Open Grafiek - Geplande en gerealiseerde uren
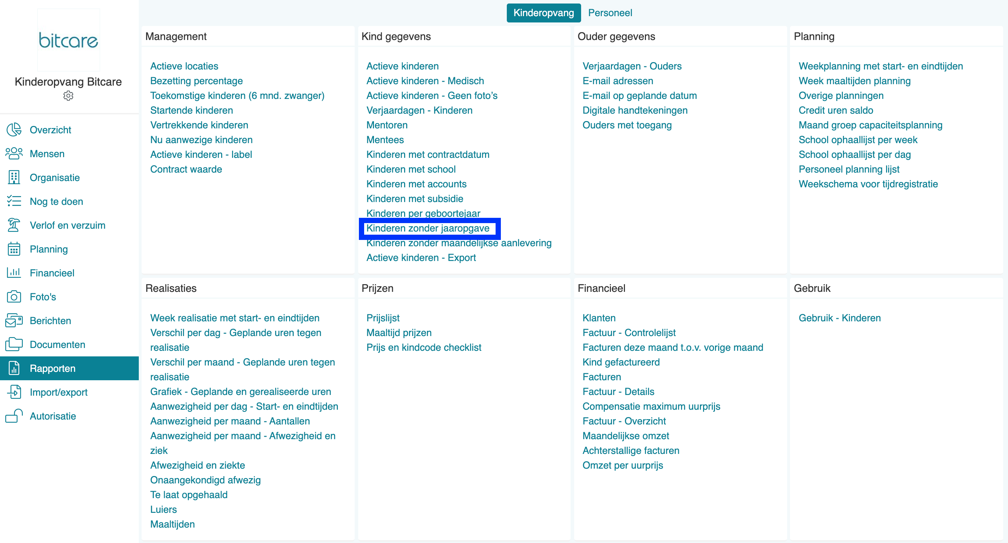Image resolution: width=1008 pixels, height=543 pixels. [241, 391]
